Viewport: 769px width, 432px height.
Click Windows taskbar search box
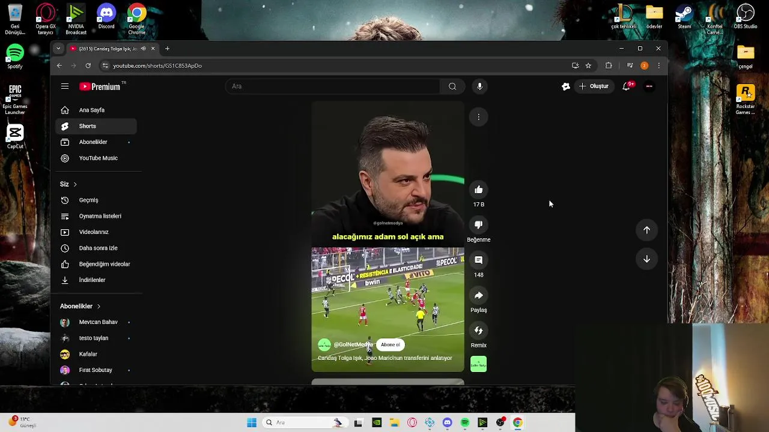[305, 422]
